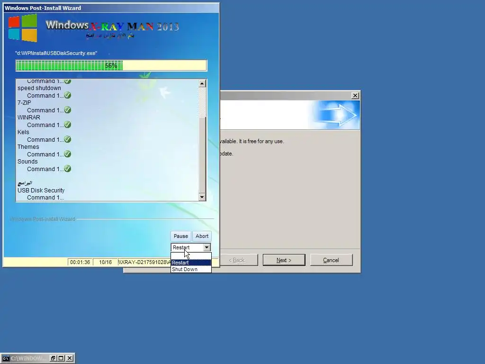This screenshot has height=364, width=485.
Task: Click the WINRAR command check mark icon
Action: point(67,125)
